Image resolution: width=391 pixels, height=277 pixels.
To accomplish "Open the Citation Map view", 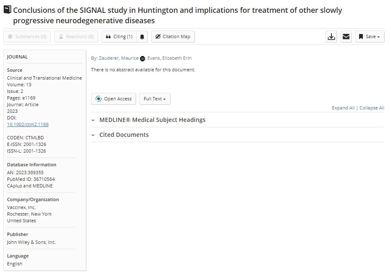I will 173,36.
